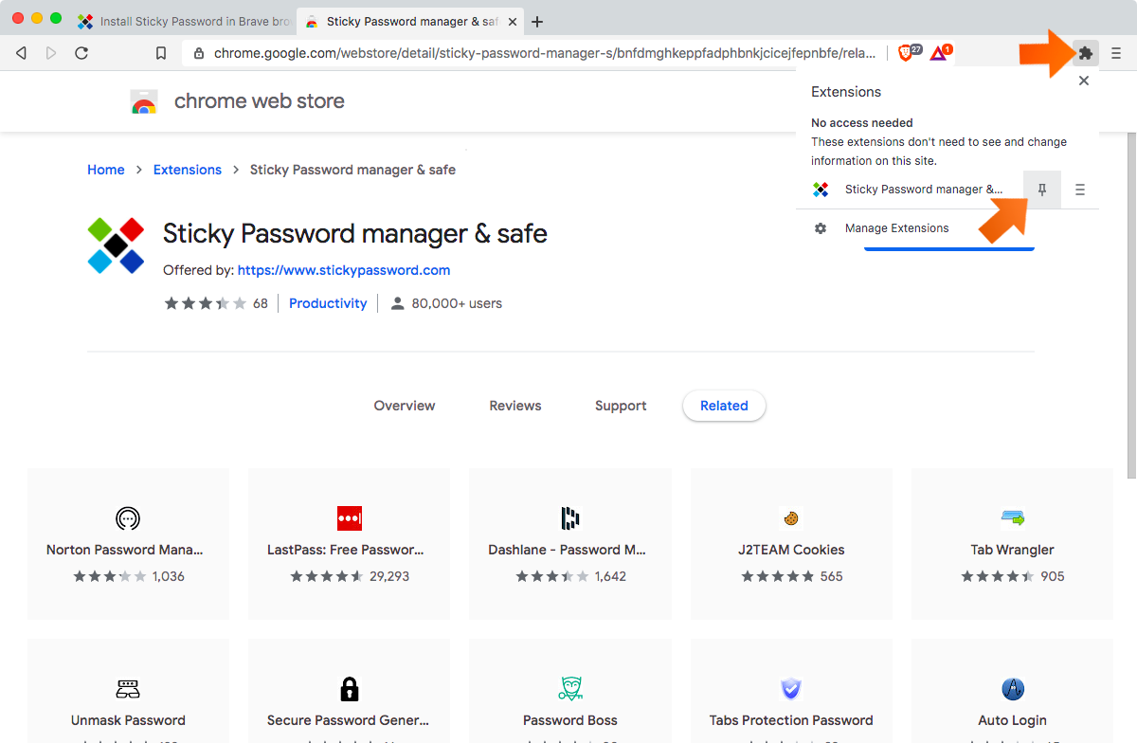Switch to Install Sticky Password in Brave tab
Screen dimensions: 1137x743
click(183, 21)
